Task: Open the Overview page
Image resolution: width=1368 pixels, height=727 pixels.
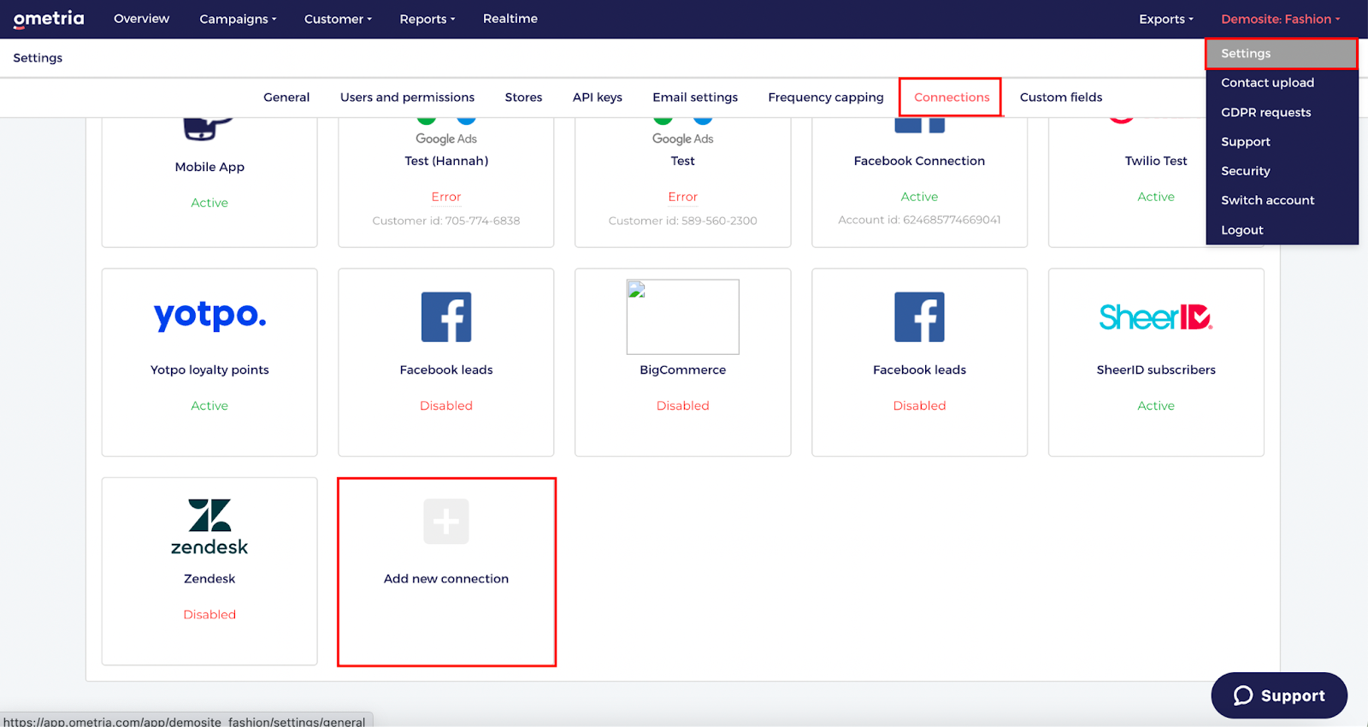Action: (x=142, y=19)
